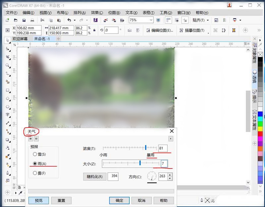This screenshot has width=265, height=207.
Task: Expand the Redo dropdown arrow
Action: click(87, 20)
